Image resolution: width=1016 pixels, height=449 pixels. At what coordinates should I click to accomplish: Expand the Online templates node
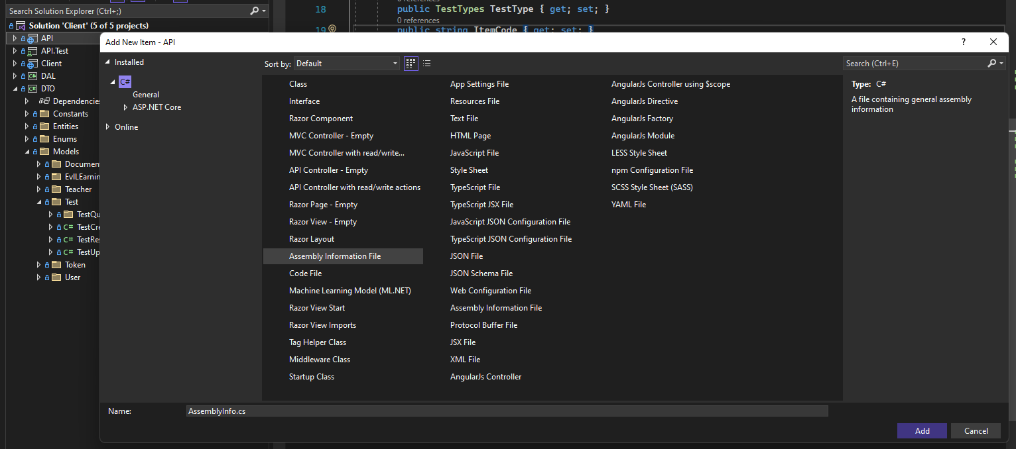108,127
